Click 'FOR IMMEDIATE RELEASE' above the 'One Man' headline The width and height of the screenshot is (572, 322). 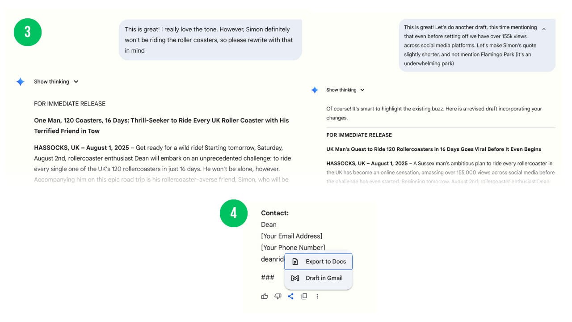[70, 104]
